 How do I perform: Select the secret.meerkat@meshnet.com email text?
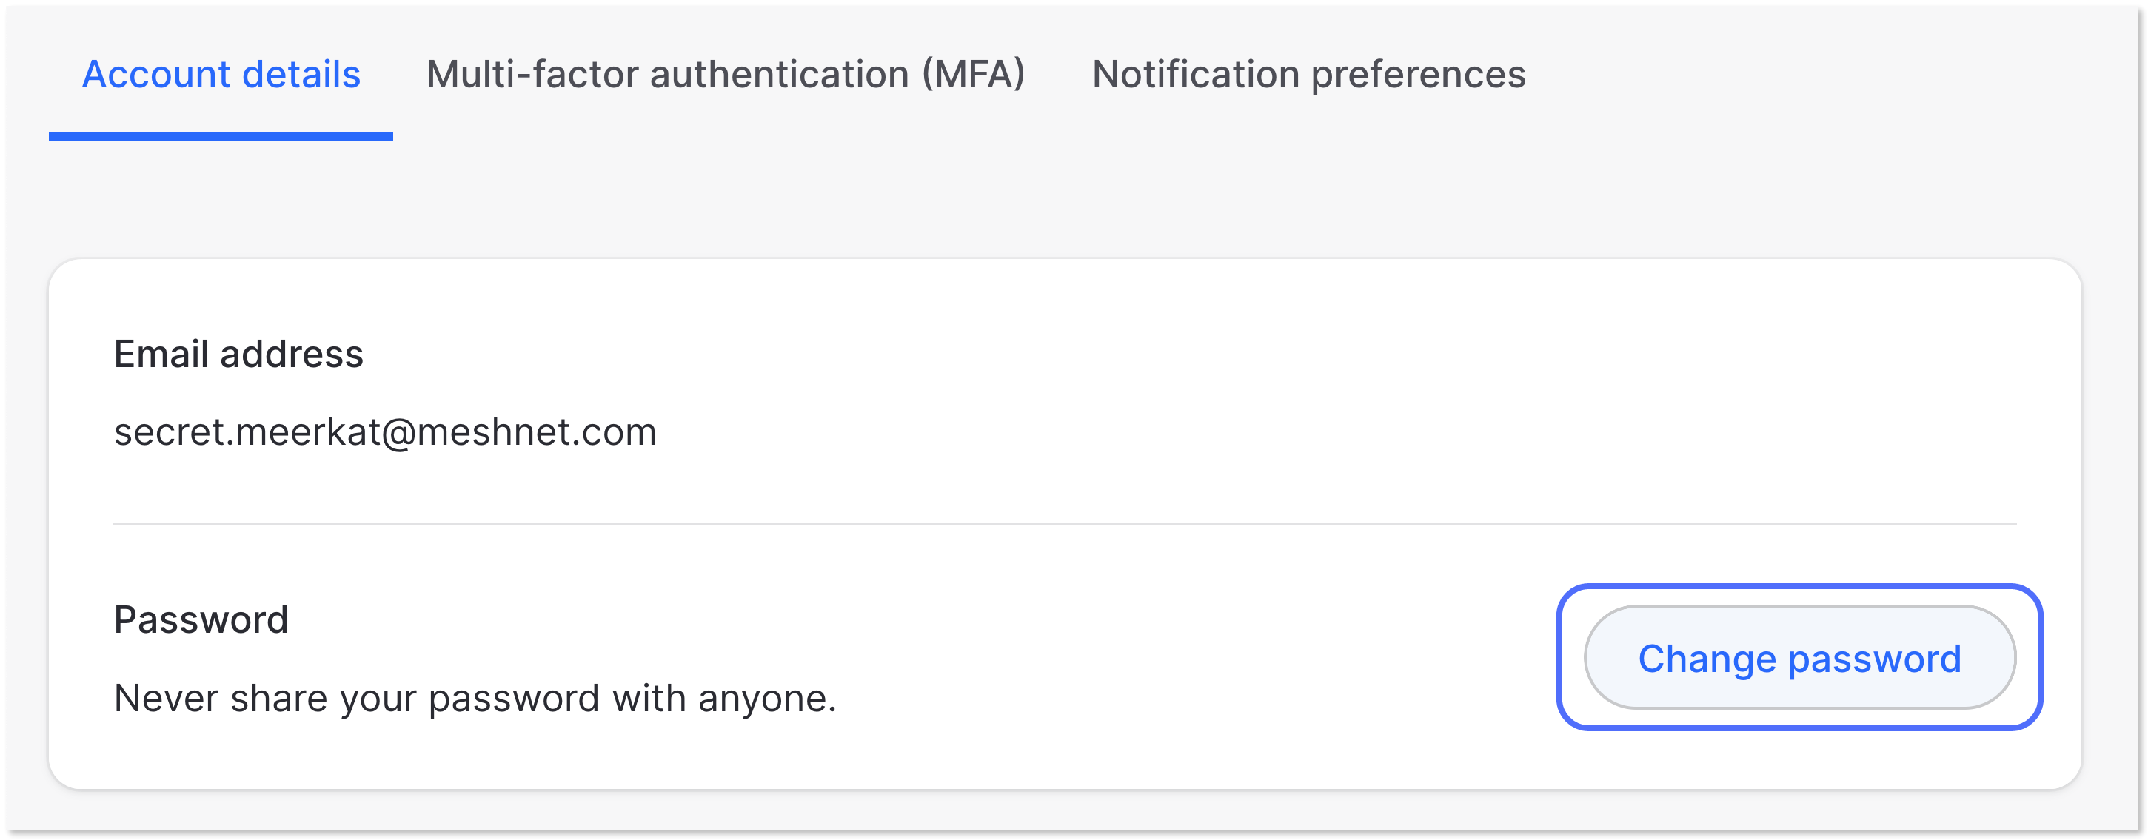click(x=385, y=432)
